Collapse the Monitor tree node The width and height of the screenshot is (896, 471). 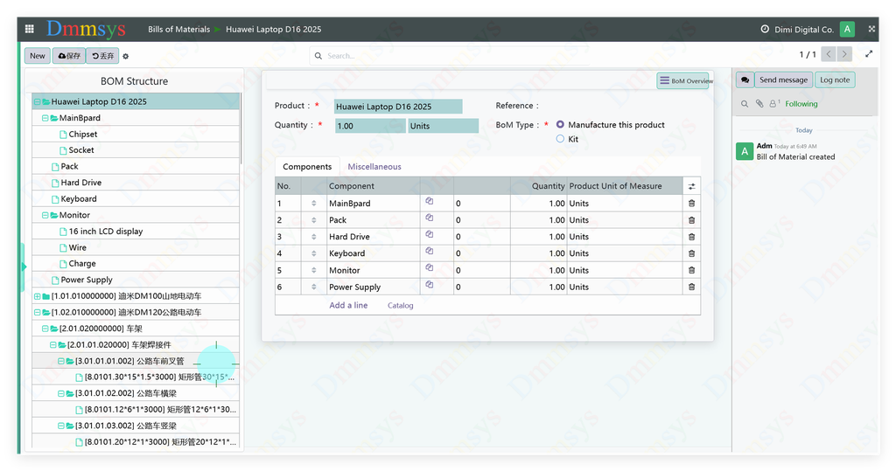click(45, 215)
